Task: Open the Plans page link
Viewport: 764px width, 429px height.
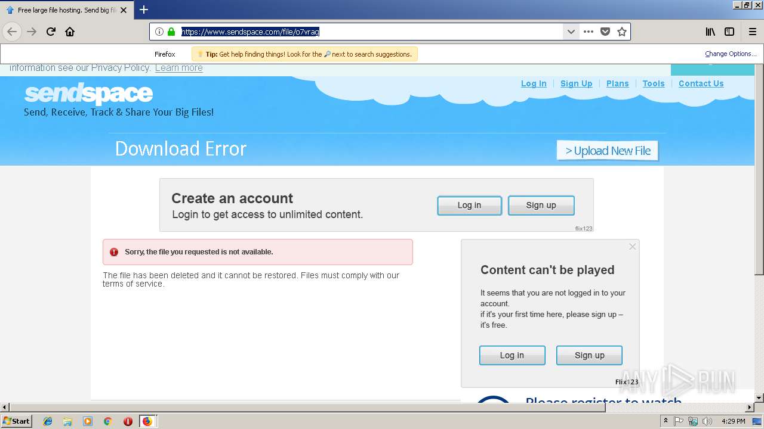Action: click(x=617, y=83)
